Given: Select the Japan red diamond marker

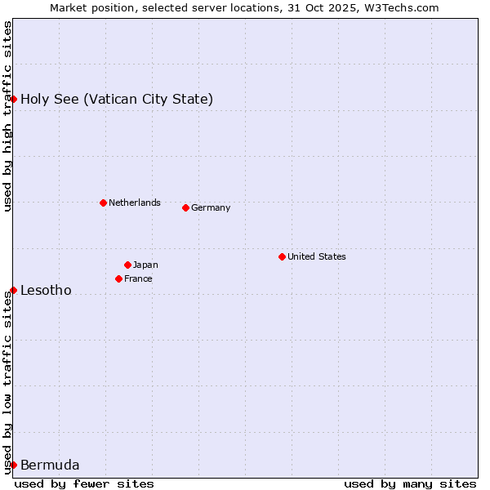Looking at the screenshot, I should tap(127, 265).
